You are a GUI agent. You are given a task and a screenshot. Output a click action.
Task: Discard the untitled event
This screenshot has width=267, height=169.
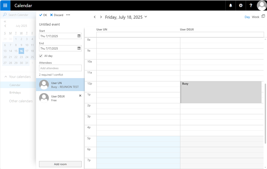tap(57, 15)
